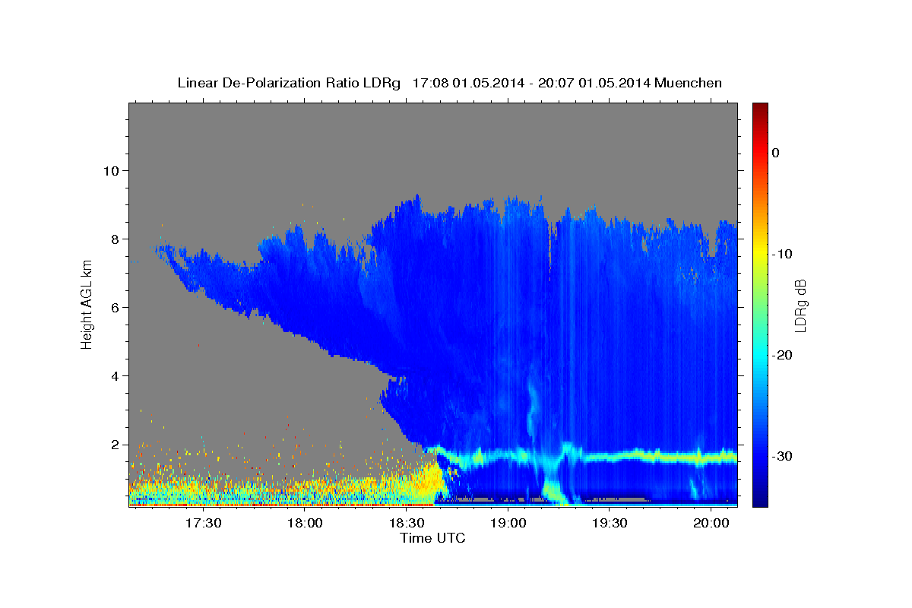
Task: Click the 20:00 time axis label
Action: (x=711, y=524)
